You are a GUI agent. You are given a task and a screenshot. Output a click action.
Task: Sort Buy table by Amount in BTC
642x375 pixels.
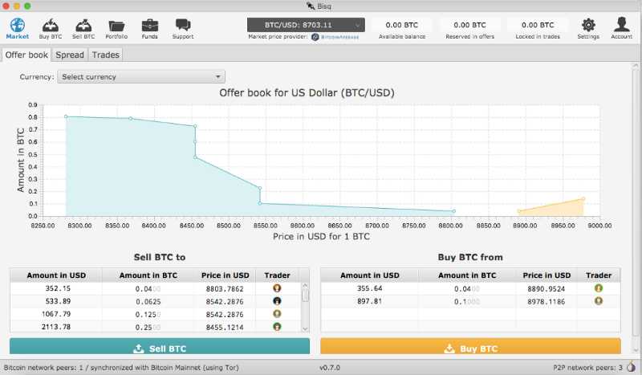click(x=467, y=275)
